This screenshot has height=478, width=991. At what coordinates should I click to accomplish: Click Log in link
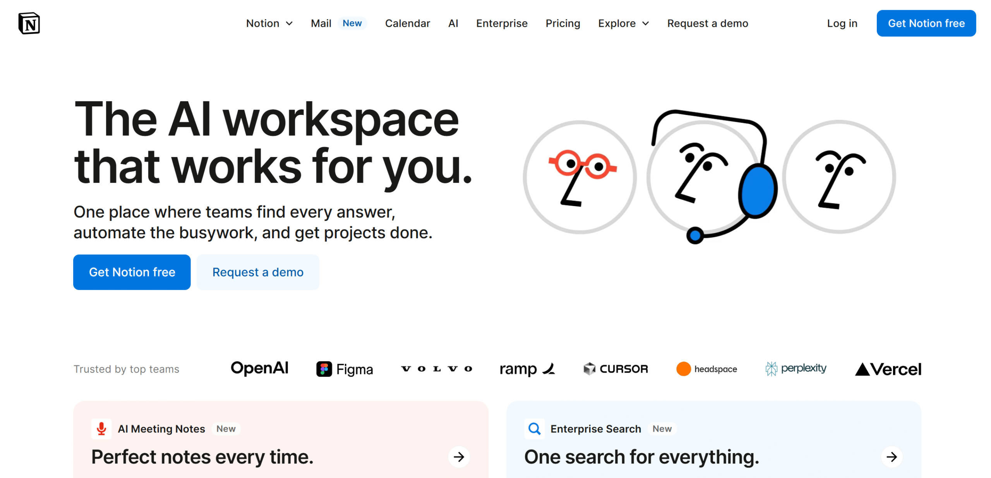point(842,23)
